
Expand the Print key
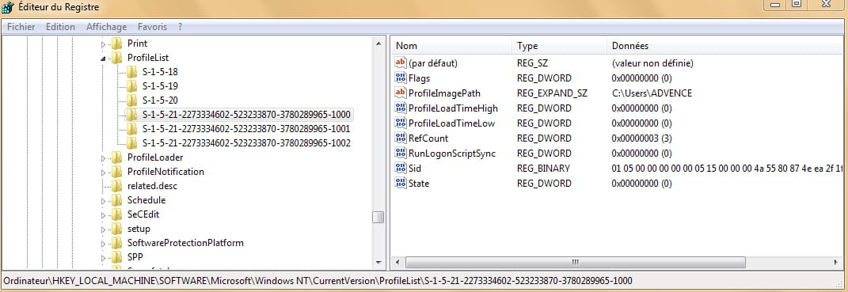tap(103, 44)
